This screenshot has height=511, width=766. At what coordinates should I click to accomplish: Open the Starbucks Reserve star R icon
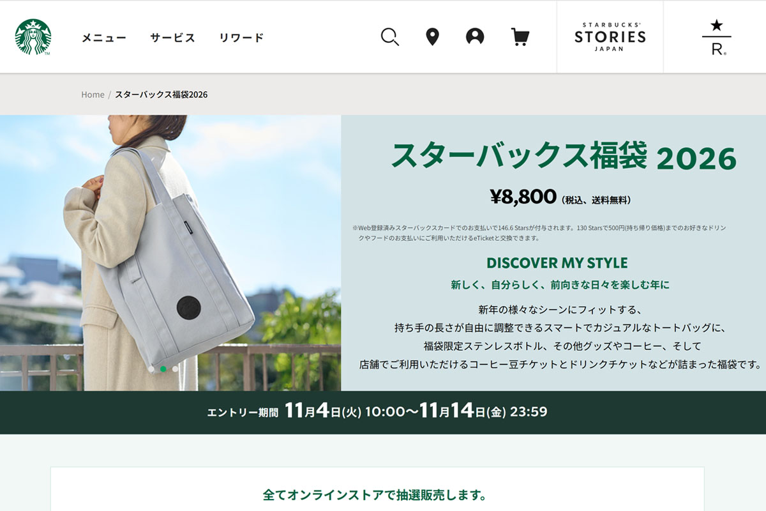coord(716,37)
